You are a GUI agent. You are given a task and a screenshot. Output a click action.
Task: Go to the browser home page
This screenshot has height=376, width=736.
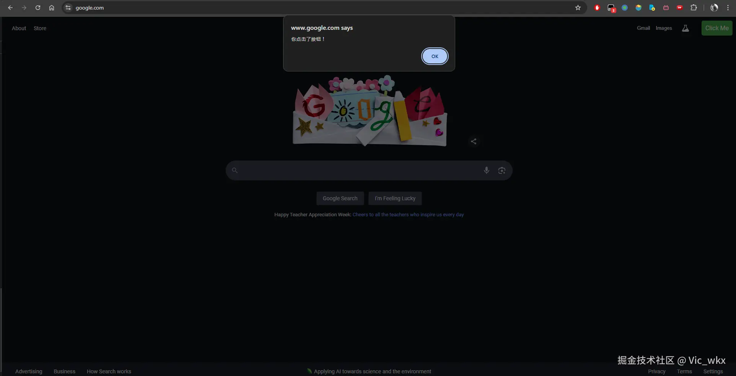(52, 8)
